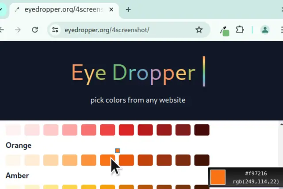Click the Amber palette heading
Image resolution: width=283 pixels, height=189 pixels.
pyautogui.click(x=17, y=175)
